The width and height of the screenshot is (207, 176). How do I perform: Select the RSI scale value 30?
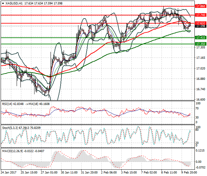coord(197,118)
